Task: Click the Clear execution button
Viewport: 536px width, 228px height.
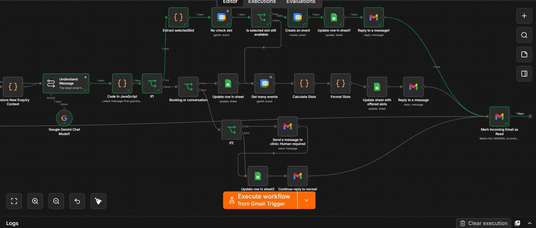Action: click(x=484, y=223)
